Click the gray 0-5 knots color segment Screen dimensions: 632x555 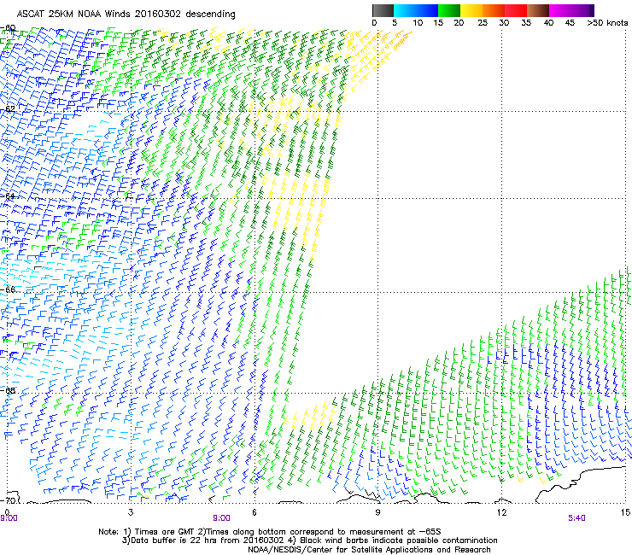383,10
